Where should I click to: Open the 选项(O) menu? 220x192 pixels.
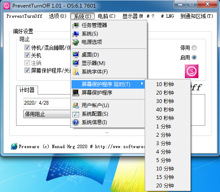[x=58, y=16]
